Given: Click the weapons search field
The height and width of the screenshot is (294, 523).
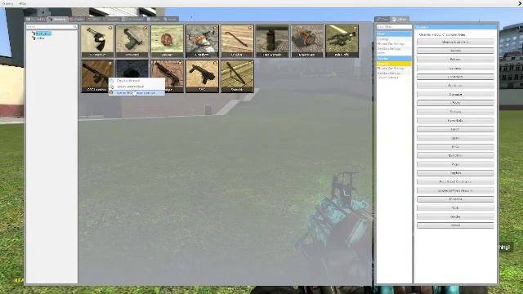Looking at the screenshot, I should point(51,27).
